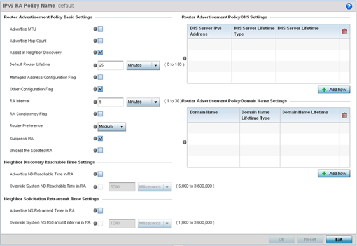
Task: Click Domain Name table trash icon
Action: (x=344, y=115)
